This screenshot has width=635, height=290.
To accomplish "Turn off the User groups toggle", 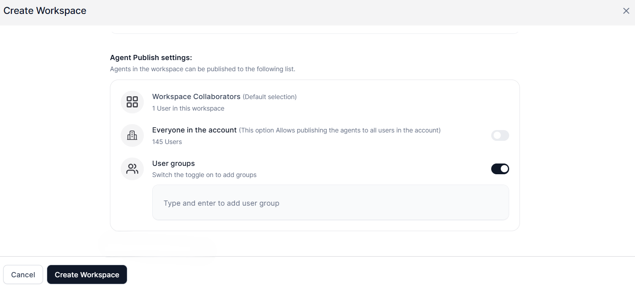I will pos(500,169).
